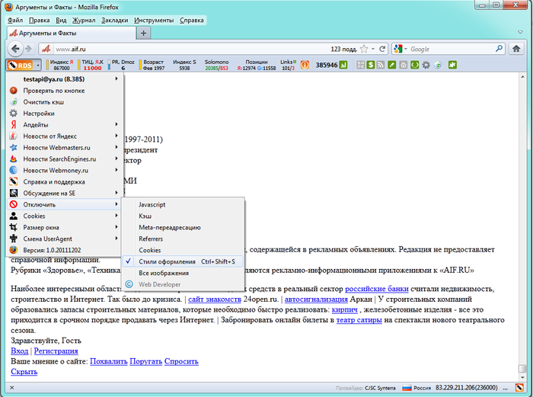Open the Google search engine selector
This screenshot has width=533, height=397.
click(x=401, y=49)
